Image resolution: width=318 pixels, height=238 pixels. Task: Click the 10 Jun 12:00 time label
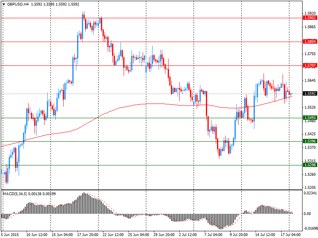point(37,235)
